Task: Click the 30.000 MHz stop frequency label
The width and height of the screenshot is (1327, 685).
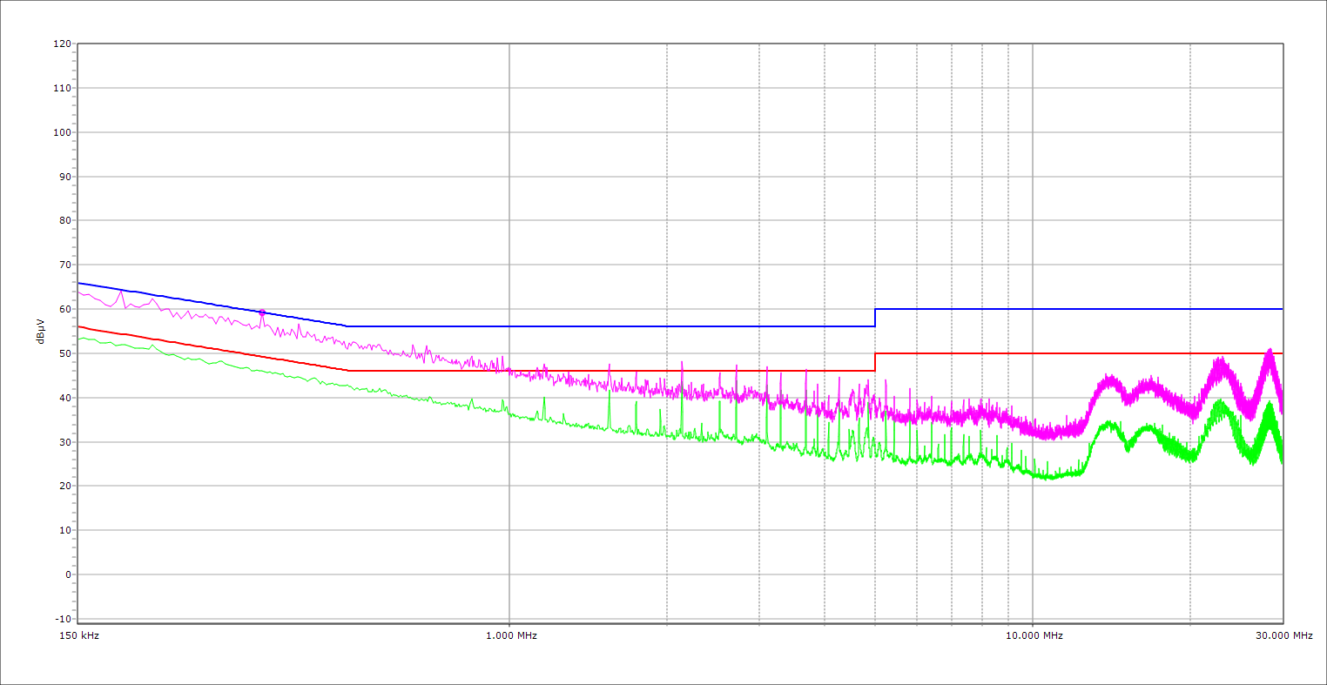Action: 1283,635
